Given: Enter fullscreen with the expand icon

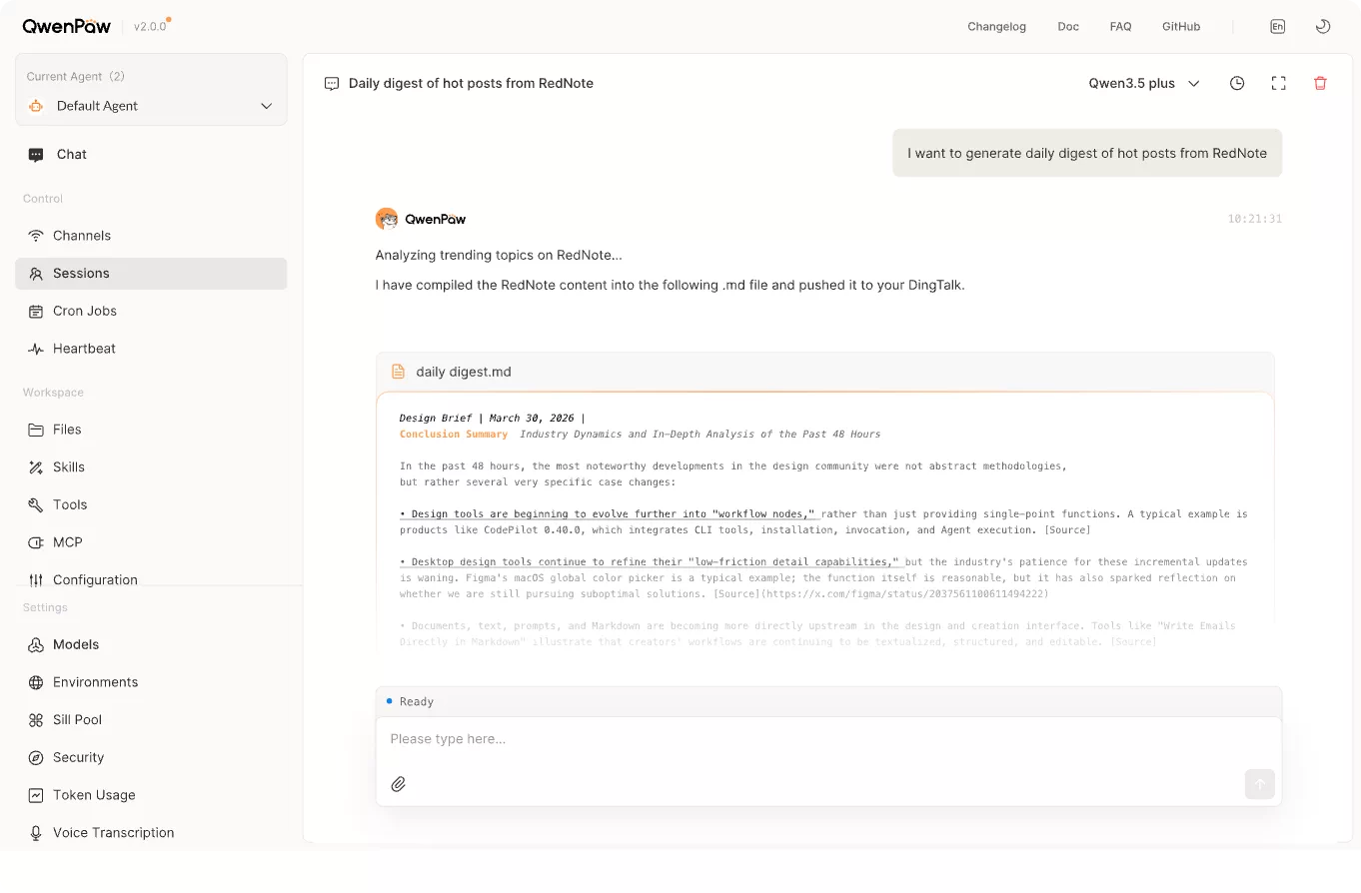Looking at the screenshot, I should 1278,84.
